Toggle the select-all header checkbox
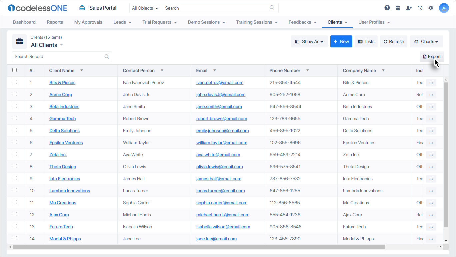This screenshot has height=257, width=456. [x=15, y=70]
